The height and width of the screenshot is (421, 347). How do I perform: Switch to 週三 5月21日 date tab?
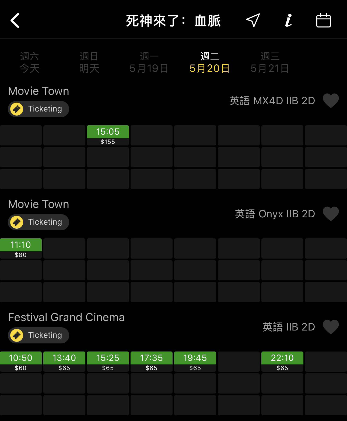point(270,62)
